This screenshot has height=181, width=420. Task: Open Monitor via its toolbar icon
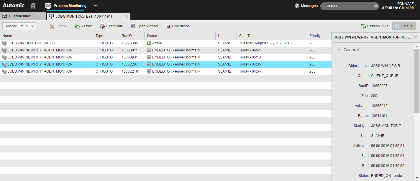coord(134,26)
